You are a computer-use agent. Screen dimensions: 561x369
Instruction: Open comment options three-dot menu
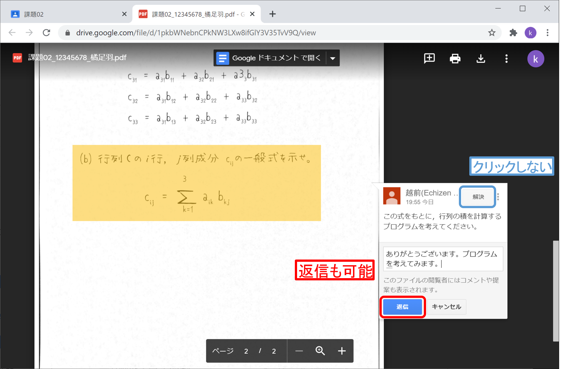[x=498, y=197]
